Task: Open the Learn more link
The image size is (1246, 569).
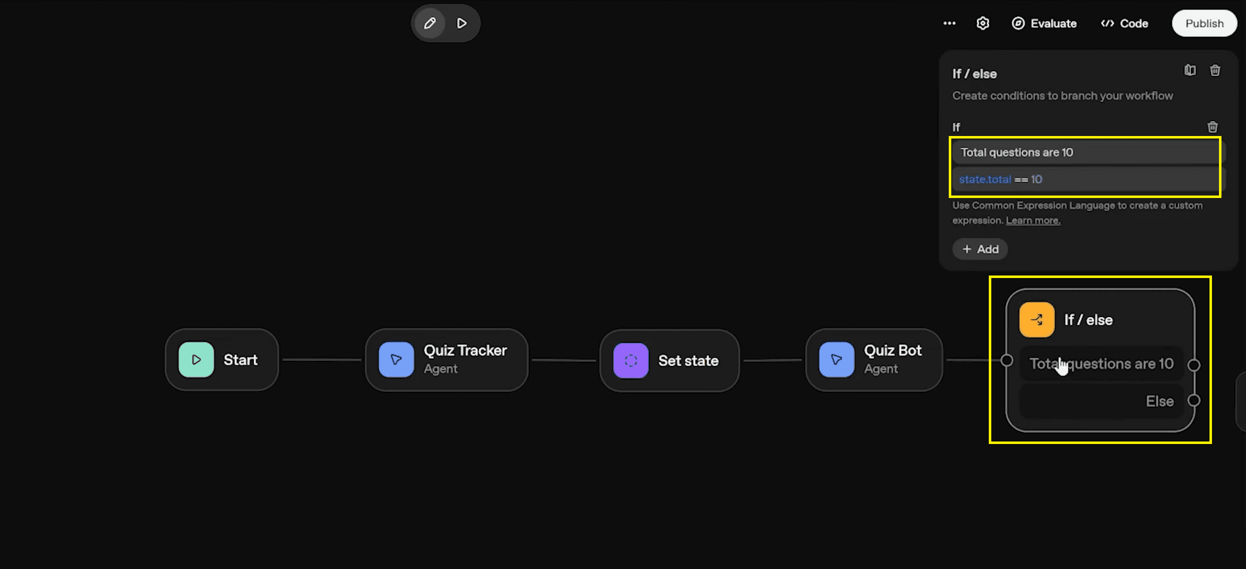Action: [x=1033, y=220]
